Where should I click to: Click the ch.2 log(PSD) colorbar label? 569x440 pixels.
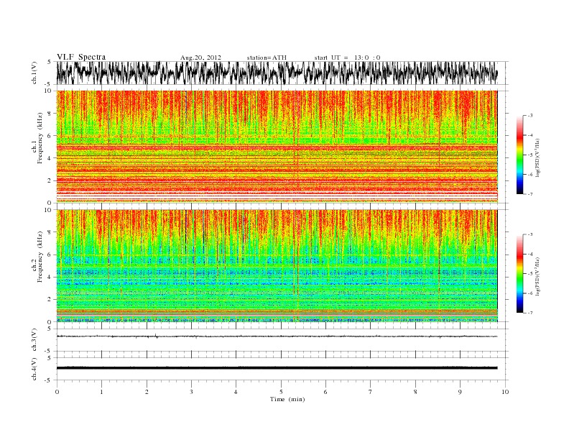point(539,276)
